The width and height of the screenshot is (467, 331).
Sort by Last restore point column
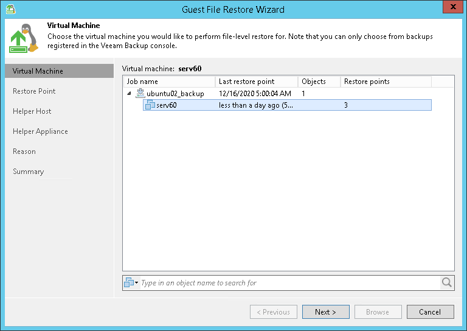tap(257, 82)
